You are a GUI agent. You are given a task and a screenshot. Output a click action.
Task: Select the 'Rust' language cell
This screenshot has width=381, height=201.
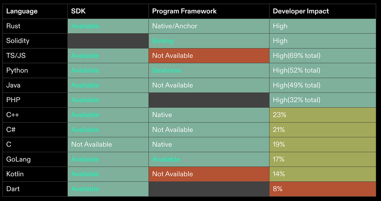coord(35,26)
